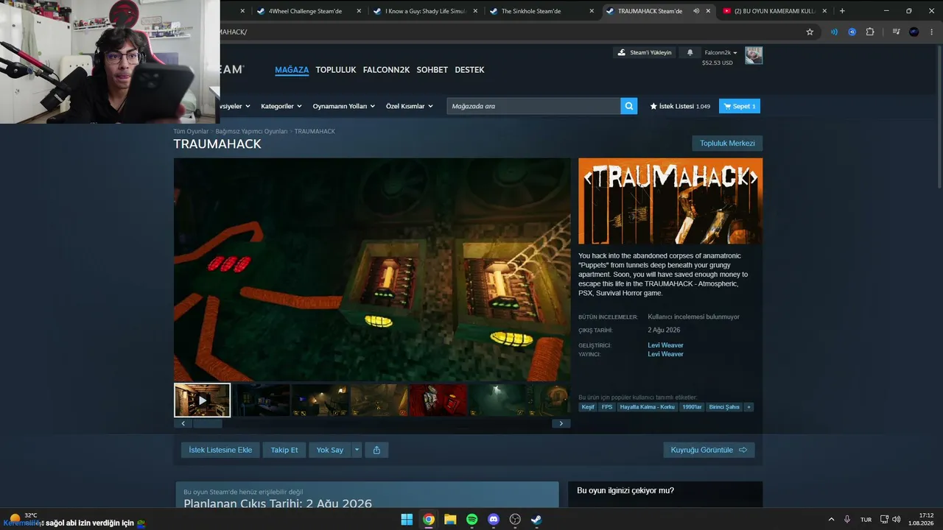Open the Falconn2k profile avatar
The width and height of the screenshot is (943, 530).
[x=754, y=55]
